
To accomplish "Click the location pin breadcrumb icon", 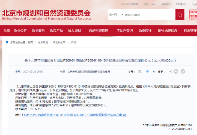I will [7, 42].
